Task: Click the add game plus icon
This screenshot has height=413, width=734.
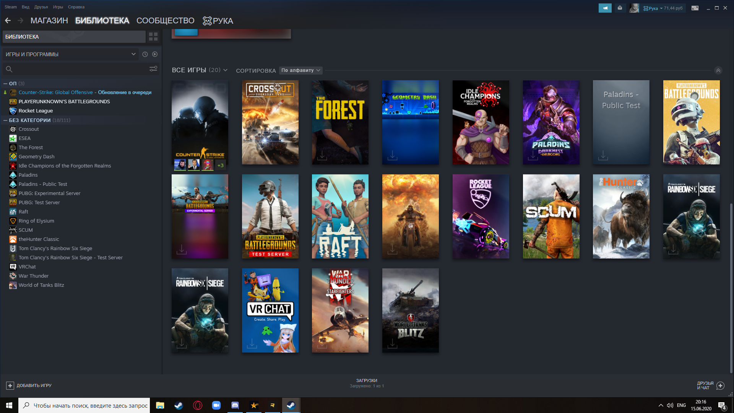Action: tap(10, 385)
